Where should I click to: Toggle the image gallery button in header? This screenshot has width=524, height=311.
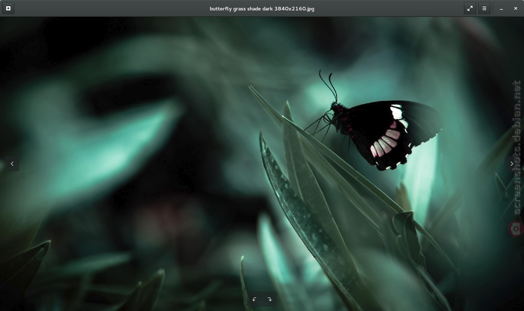[x=9, y=9]
